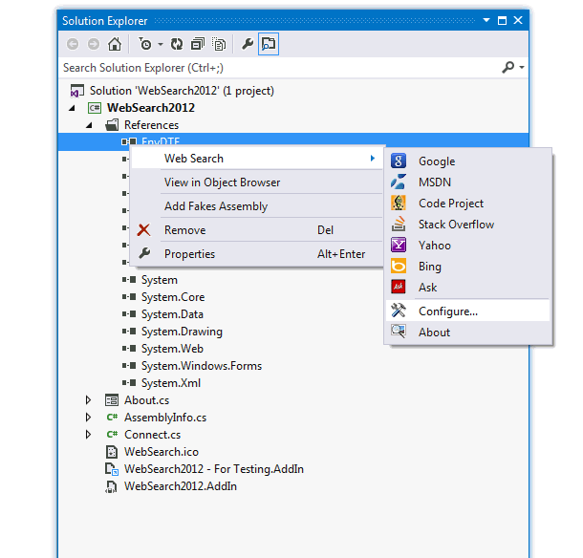Select the References folder icon

112,125
